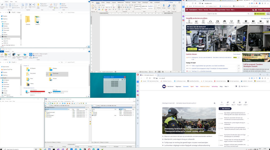Select Quick access in This PC navigation pane
270x150 pixels.
click(6, 67)
